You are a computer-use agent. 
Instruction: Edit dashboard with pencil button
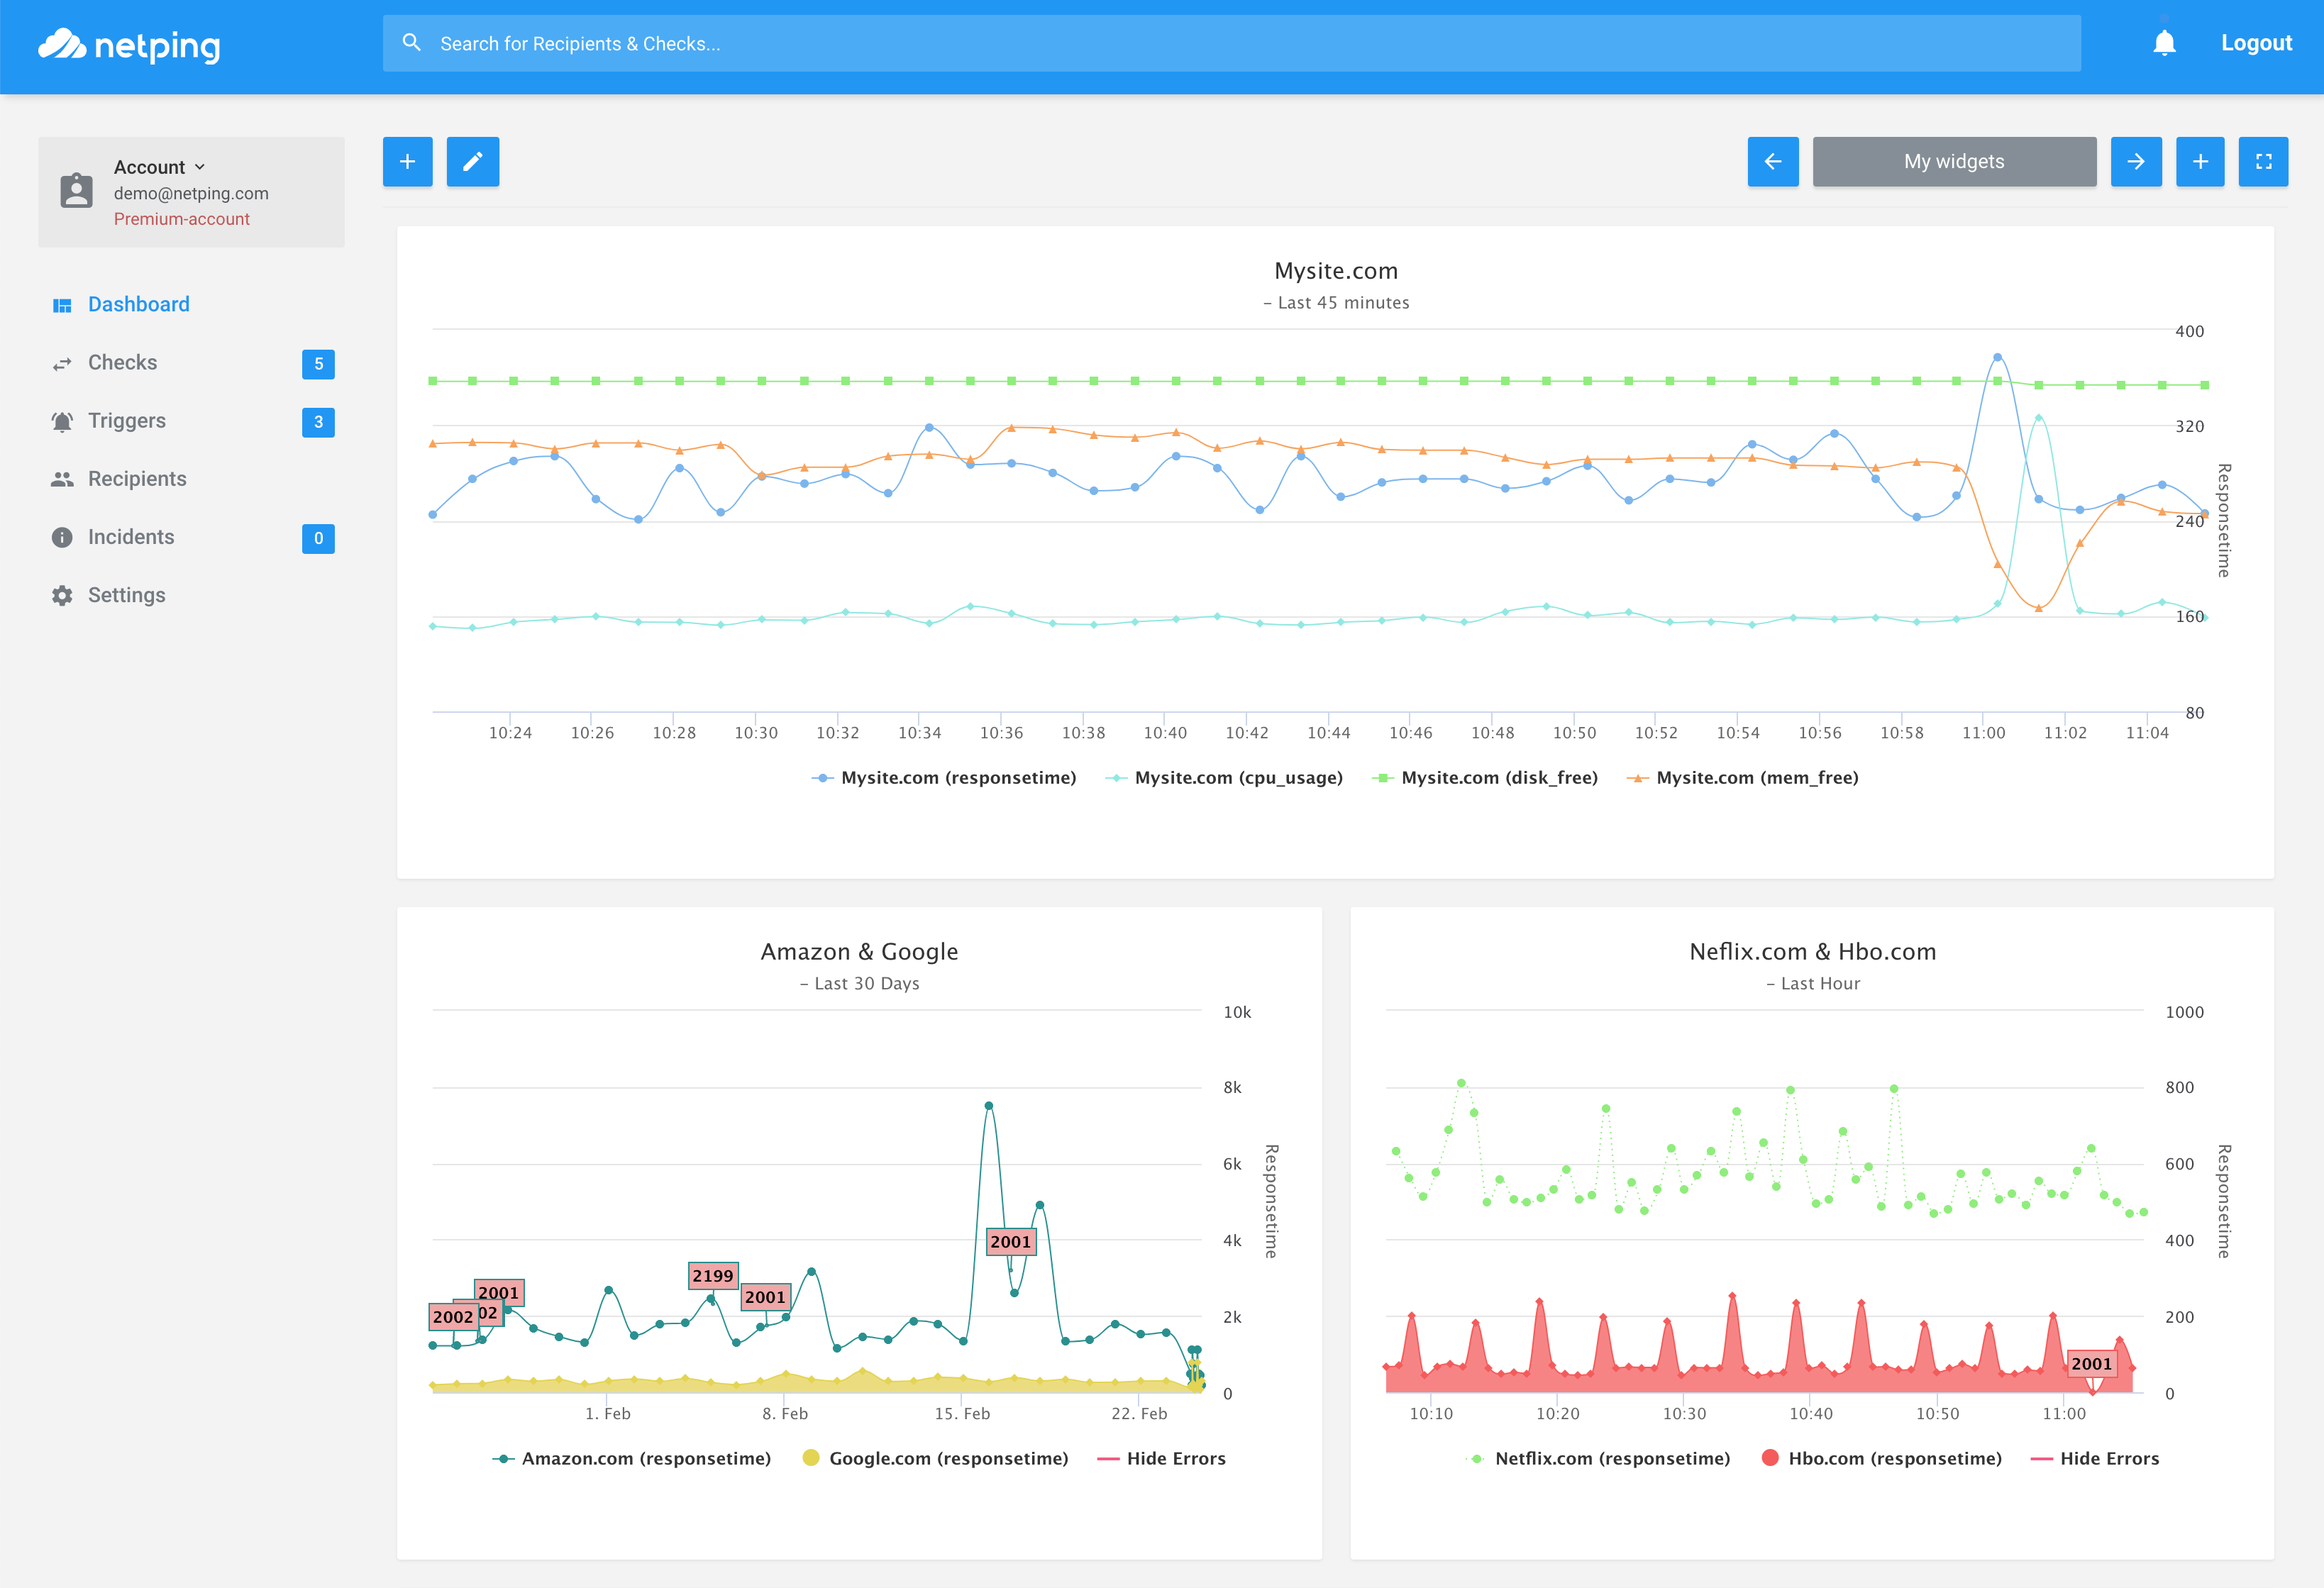point(472,162)
